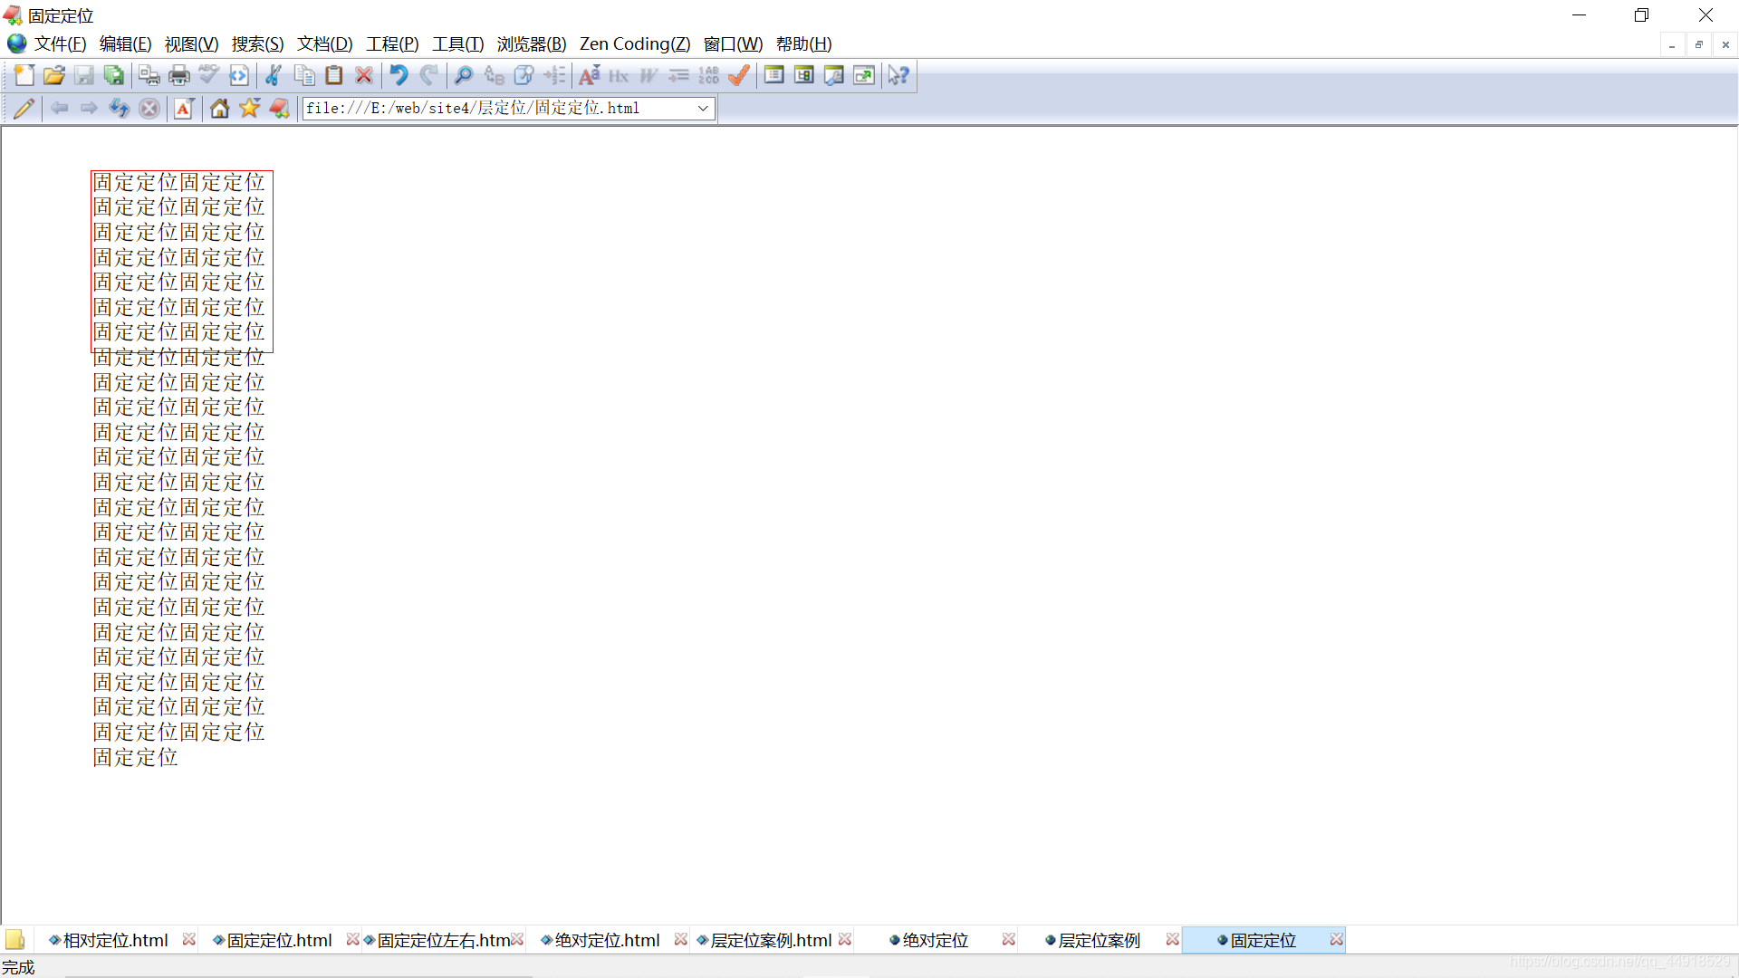Click the Cut scissors icon
This screenshot has width=1739, height=978.
[274, 76]
